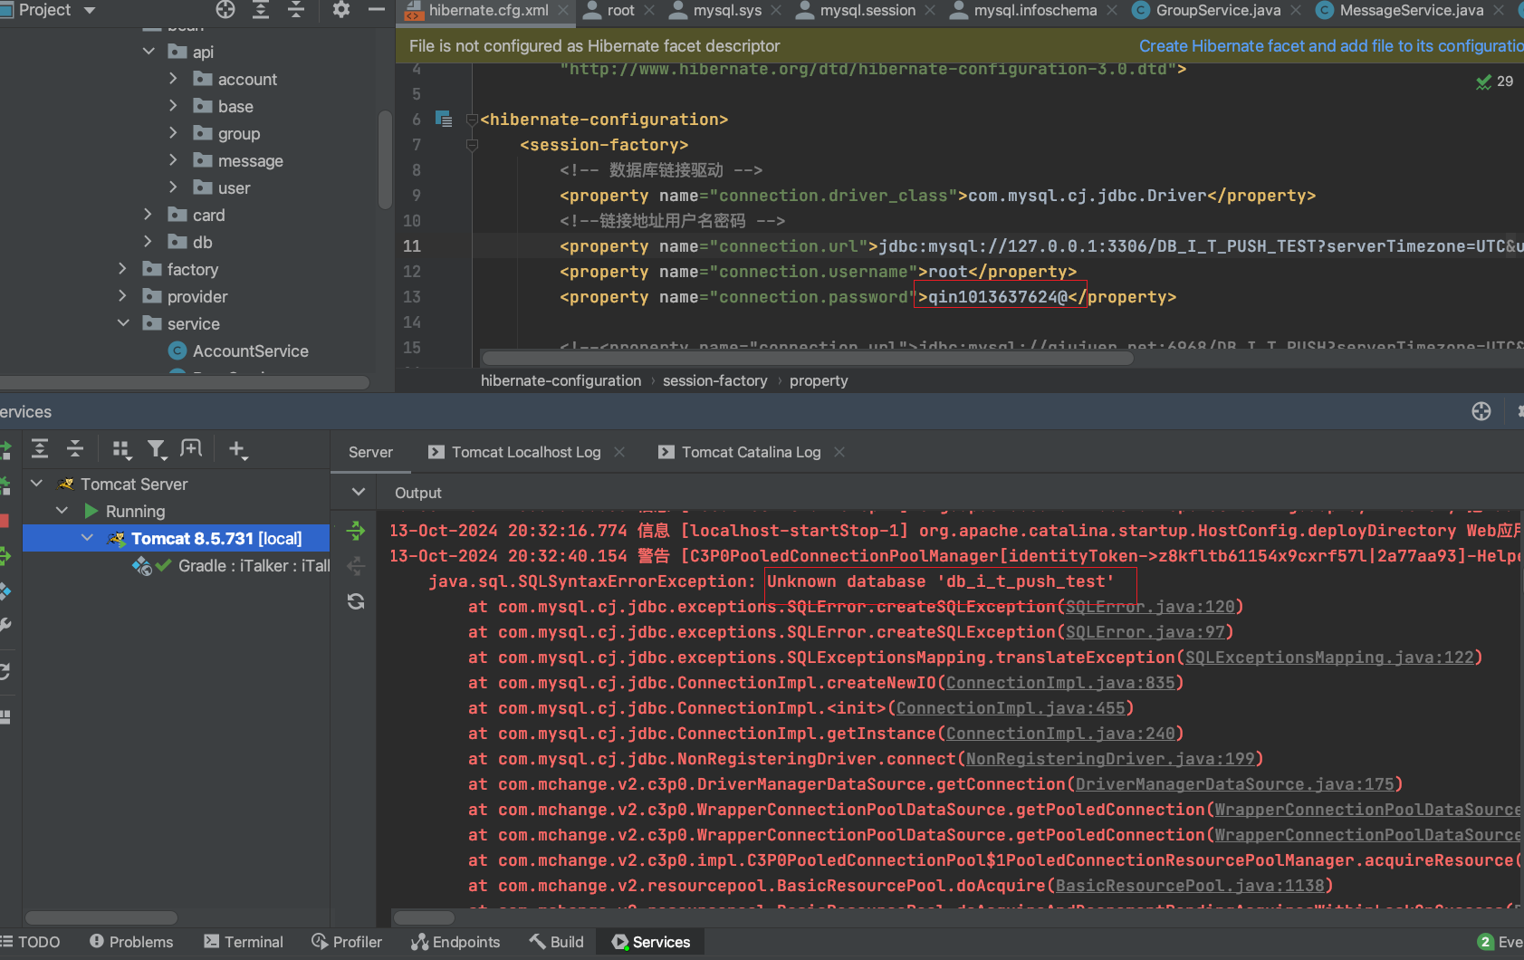The width and height of the screenshot is (1524, 960).
Task: Expand the base folder
Action: 173,107
